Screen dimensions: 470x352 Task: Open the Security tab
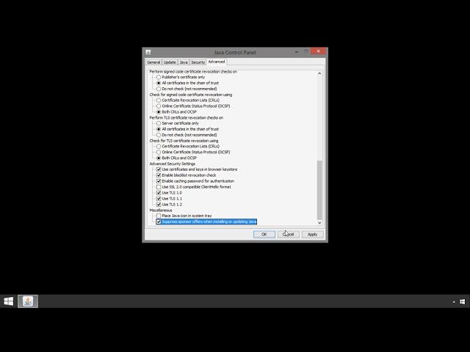[198, 62]
